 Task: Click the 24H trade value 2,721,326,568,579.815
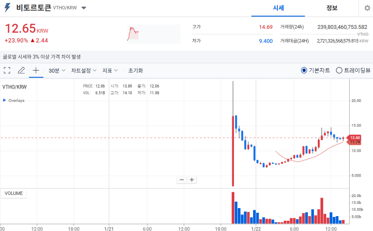click(338, 41)
